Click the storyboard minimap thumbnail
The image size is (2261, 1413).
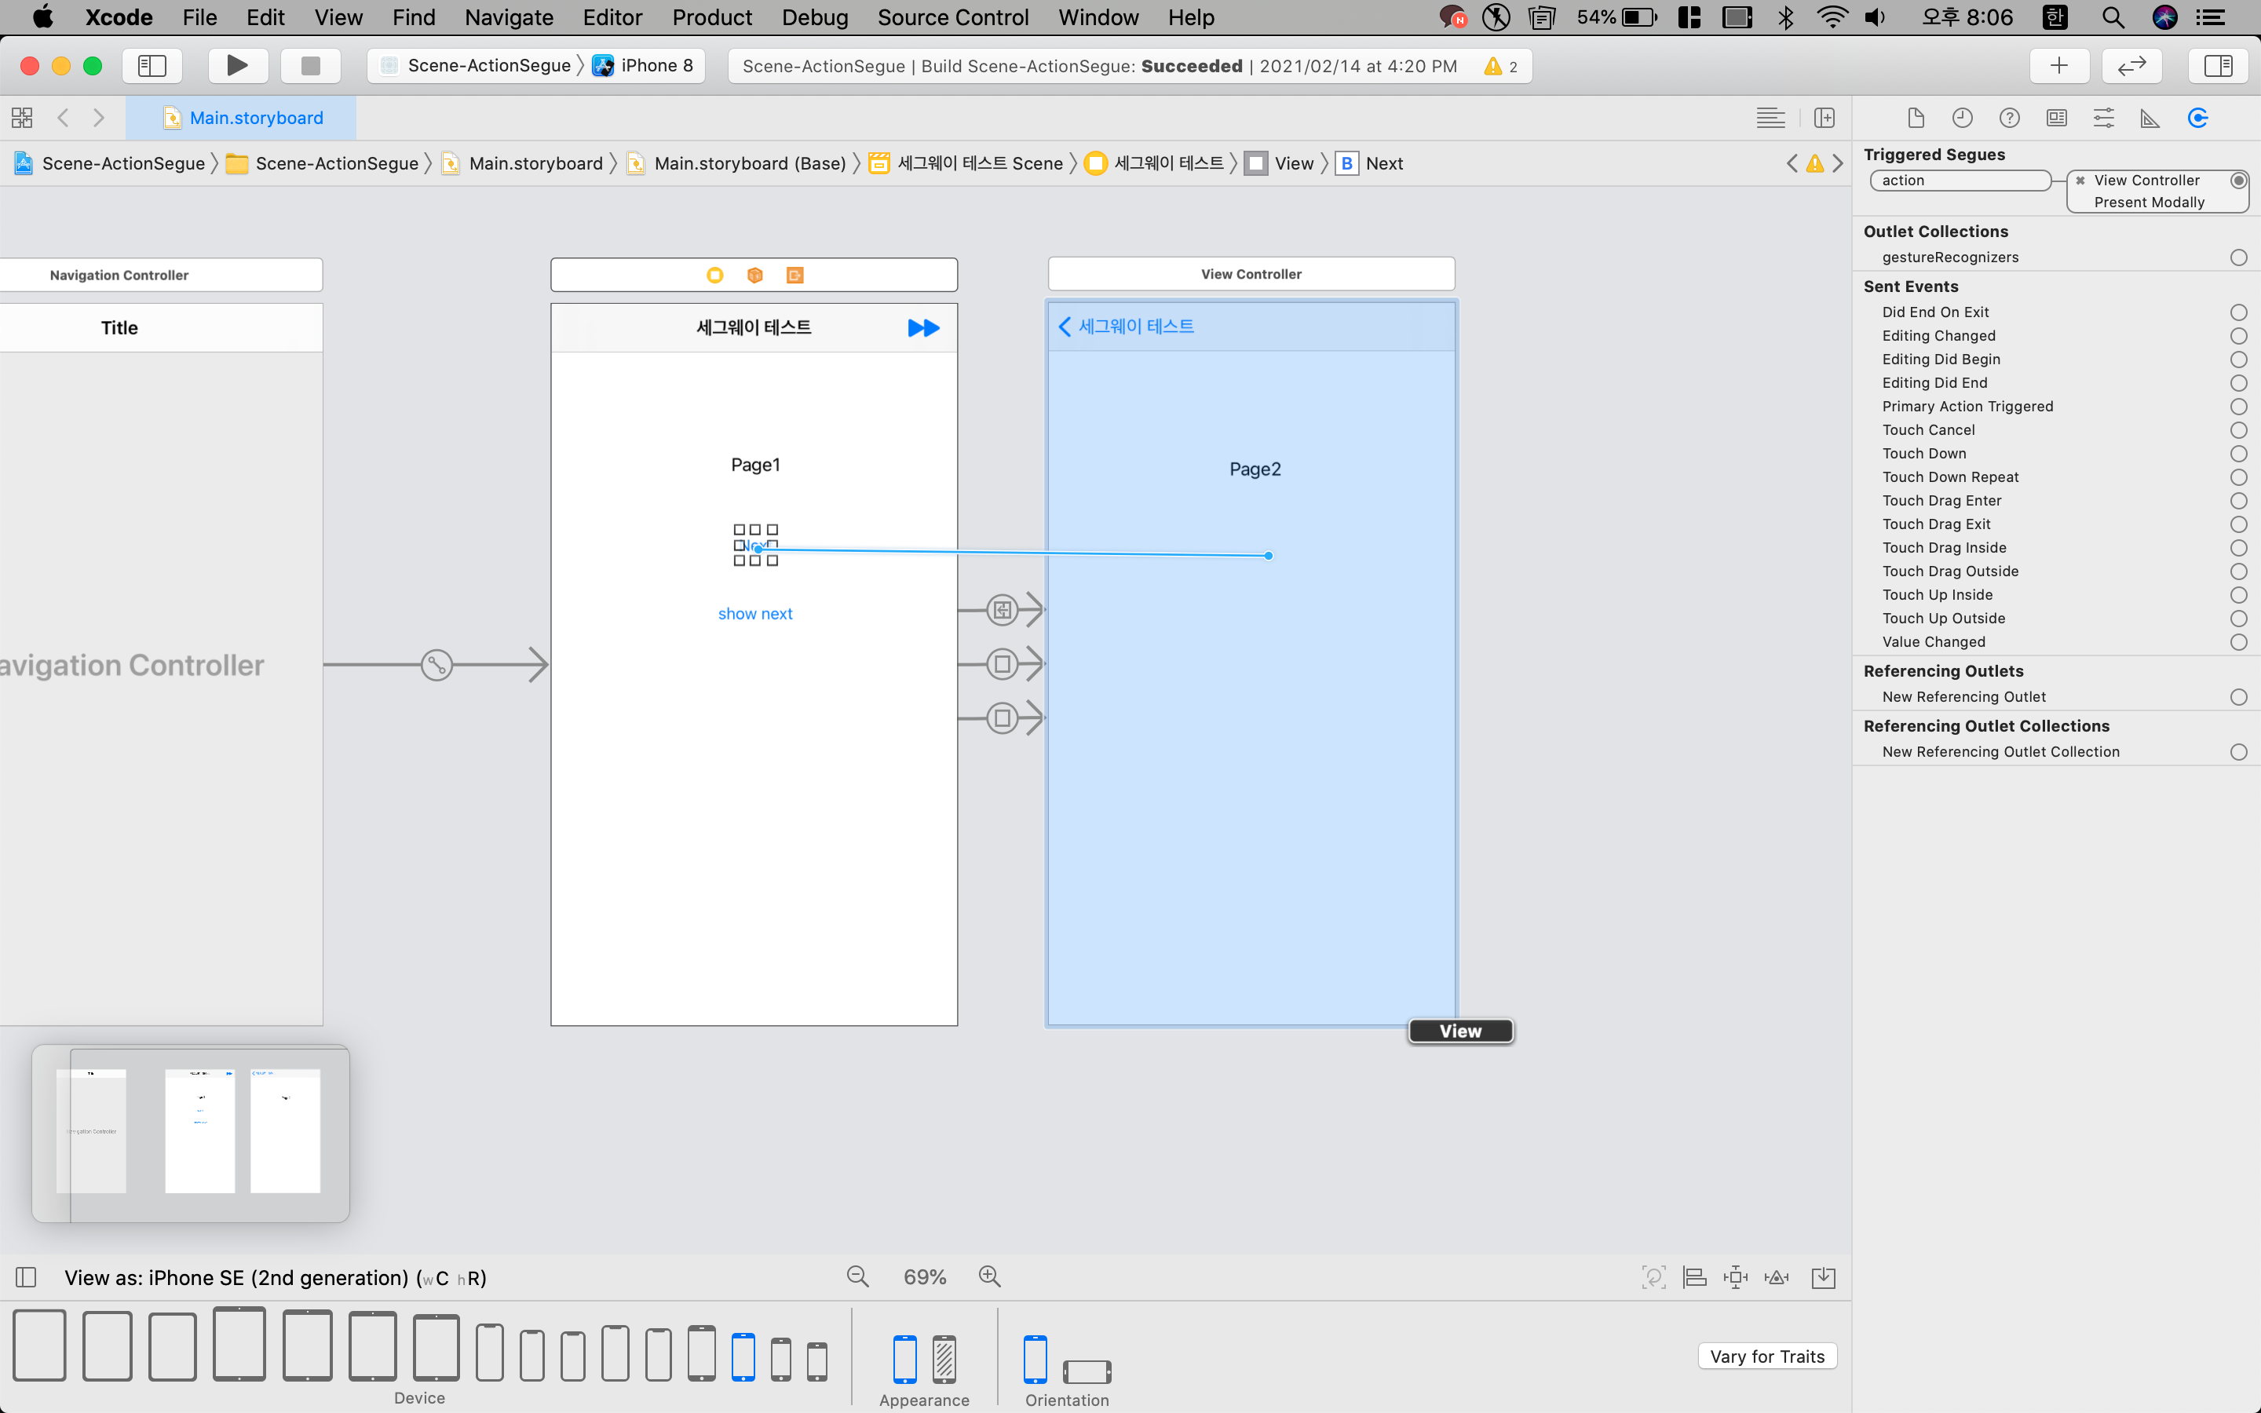(x=191, y=1133)
